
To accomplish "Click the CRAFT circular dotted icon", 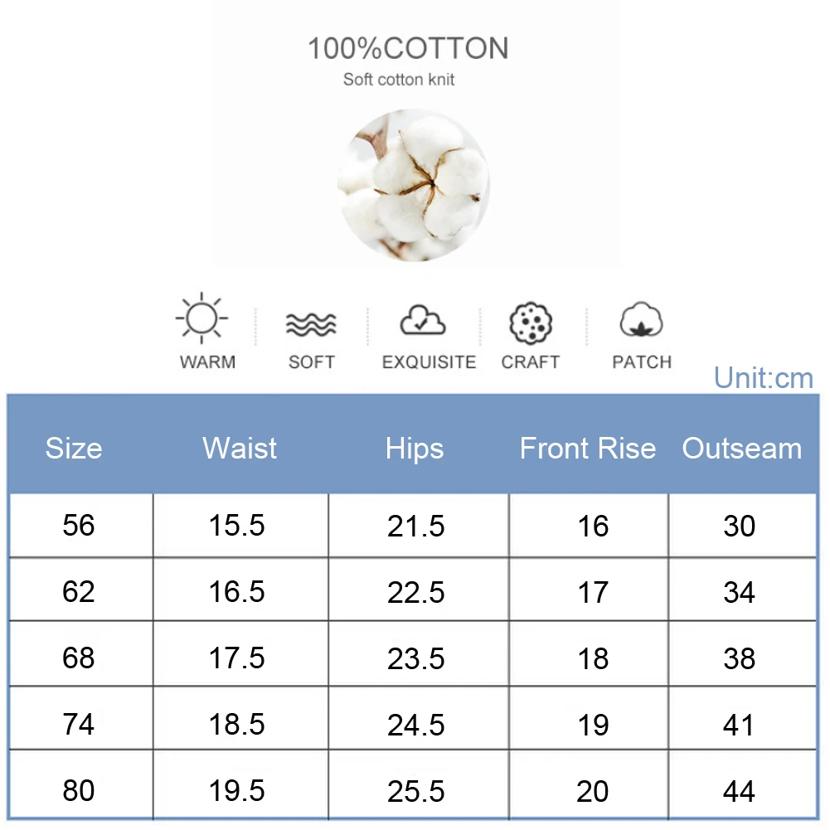I will pyautogui.click(x=529, y=323).
